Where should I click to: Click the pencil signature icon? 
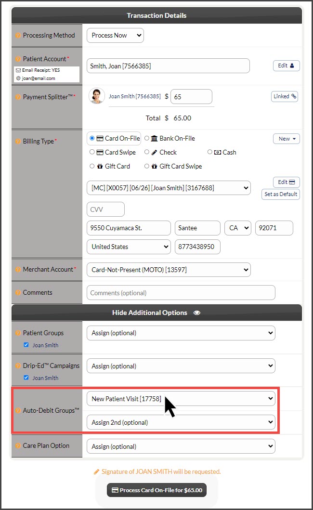tap(97, 471)
